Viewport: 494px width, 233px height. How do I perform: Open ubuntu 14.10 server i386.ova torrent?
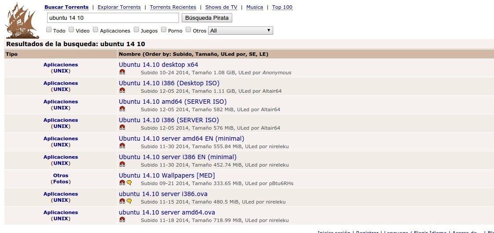(x=163, y=194)
